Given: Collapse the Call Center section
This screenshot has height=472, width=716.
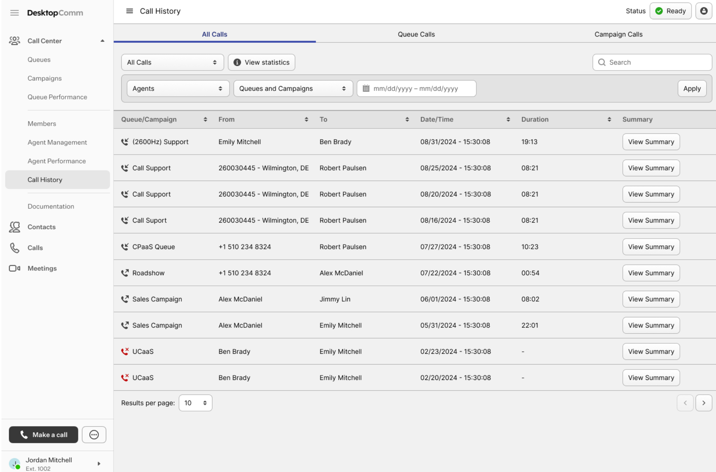Looking at the screenshot, I should [x=102, y=41].
